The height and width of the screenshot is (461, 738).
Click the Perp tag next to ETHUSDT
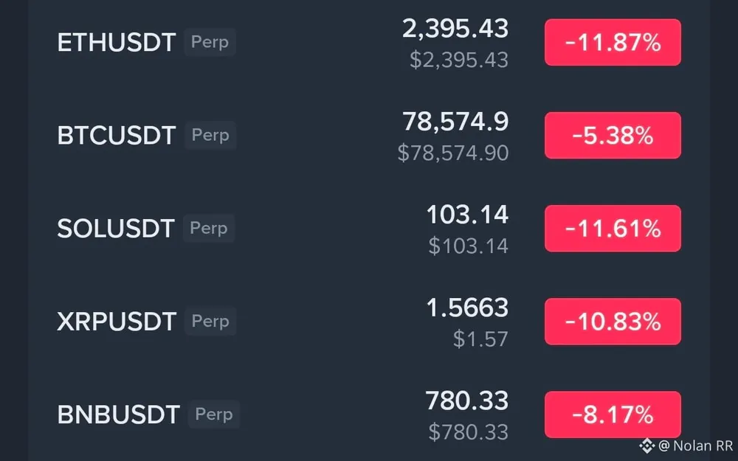210,42
